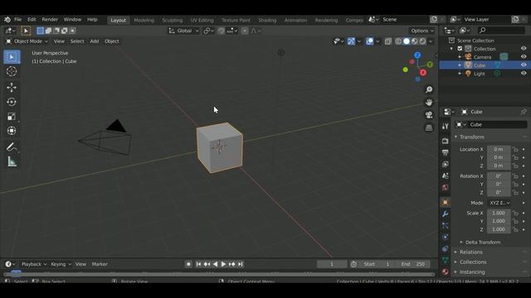Toggle the Collection exclude checkbox
The width and height of the screenshot is (531, 298).
click(x=460, y=49)
